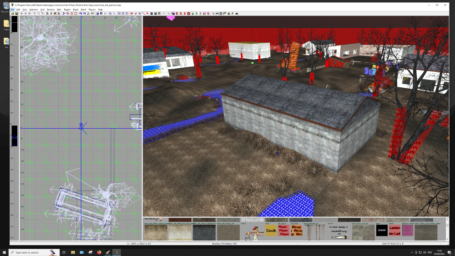Image resolution: width=455 pixels, height=256 pixels.
Task: Click the Y view toolbar button
Action: pyautogui.click(x=123, y=13)
